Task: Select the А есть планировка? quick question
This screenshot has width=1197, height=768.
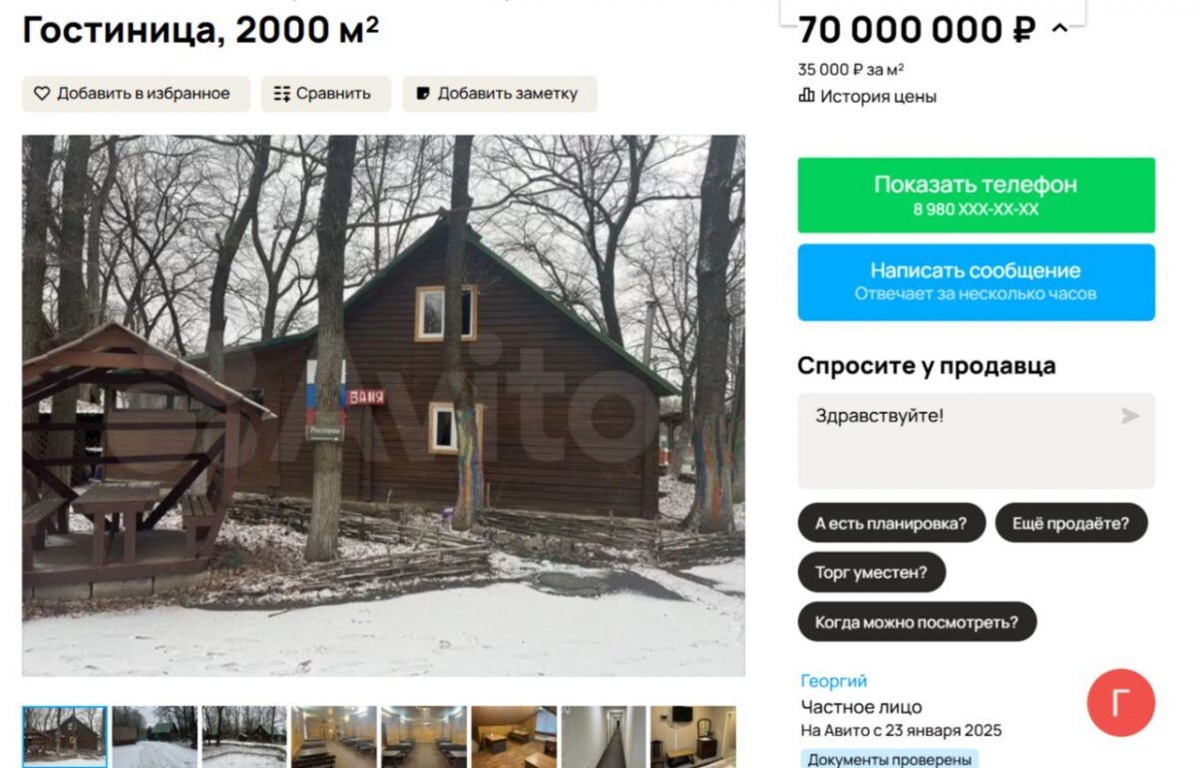Action: (891, 524)
